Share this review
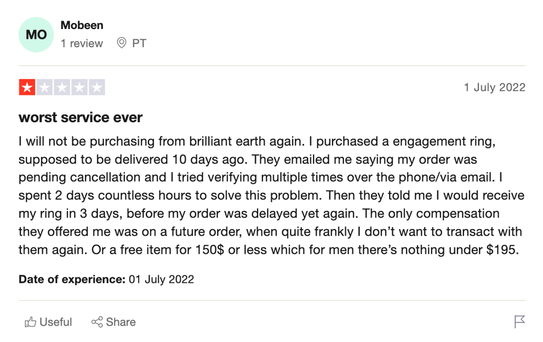This screenshot has height=342, width=543. (113, 322)
